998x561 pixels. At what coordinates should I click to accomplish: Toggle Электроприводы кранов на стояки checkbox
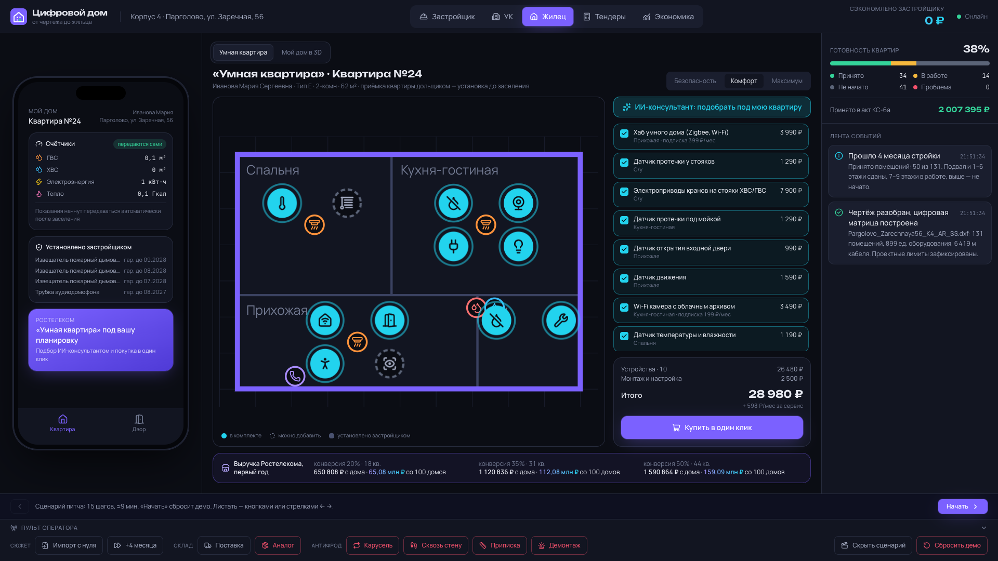624,192
